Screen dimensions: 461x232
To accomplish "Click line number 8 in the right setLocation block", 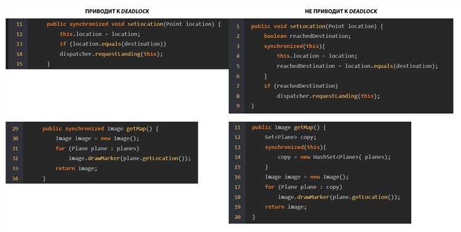I will tap(238, 96).
